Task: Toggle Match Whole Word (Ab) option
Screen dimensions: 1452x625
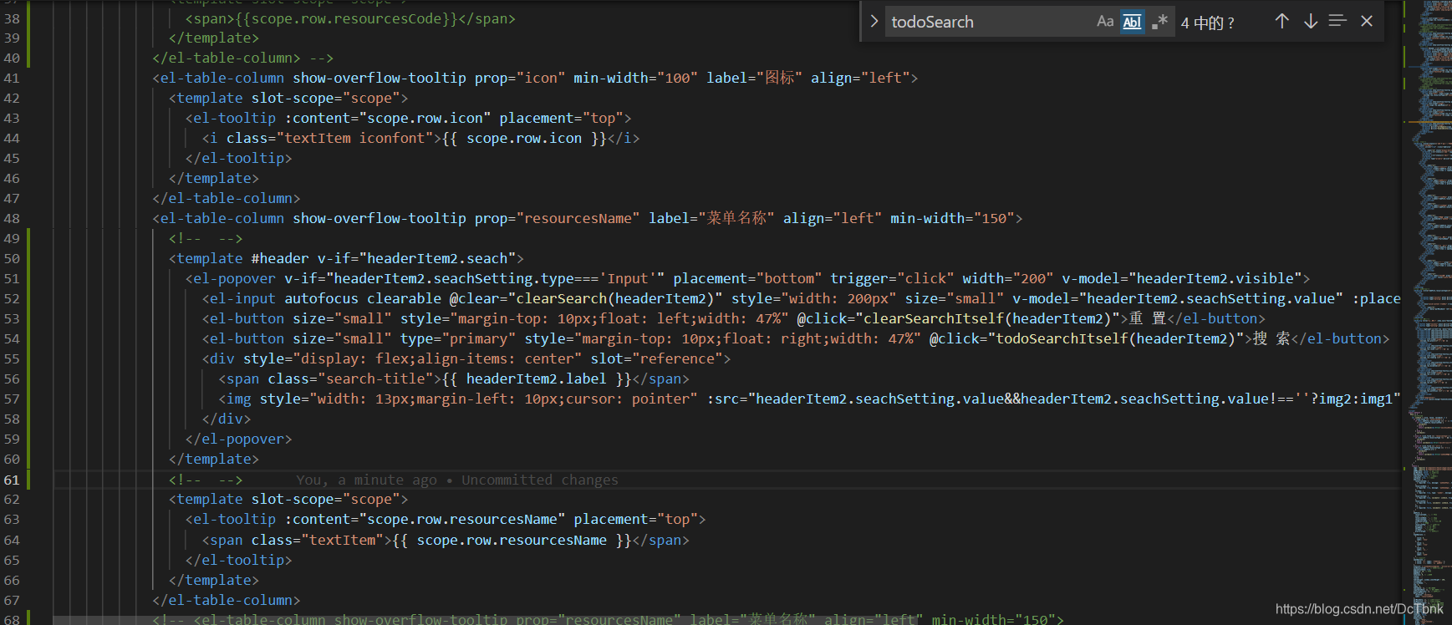Action: (1132, 22)
